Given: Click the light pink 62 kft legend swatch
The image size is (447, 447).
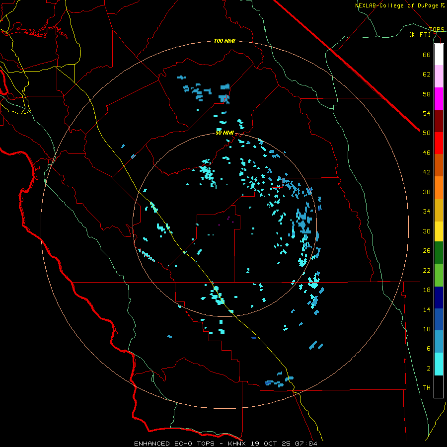Looking at the screenshot, I should (439, 76).
